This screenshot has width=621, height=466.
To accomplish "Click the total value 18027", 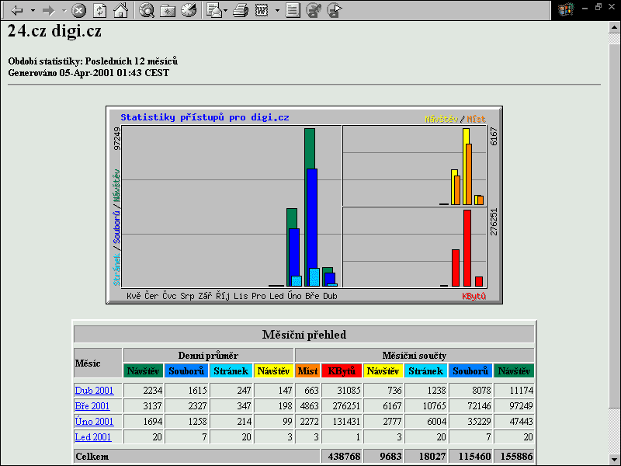I will pyautogui.click(x=432, y=457).
